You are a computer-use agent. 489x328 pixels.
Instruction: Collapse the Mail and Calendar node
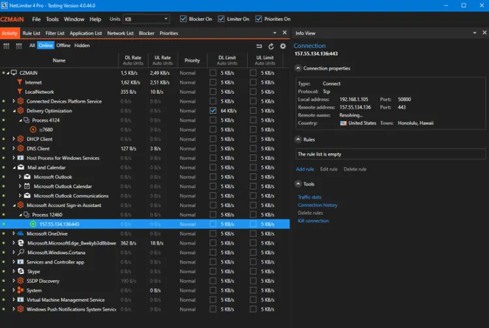coord(14,167)
